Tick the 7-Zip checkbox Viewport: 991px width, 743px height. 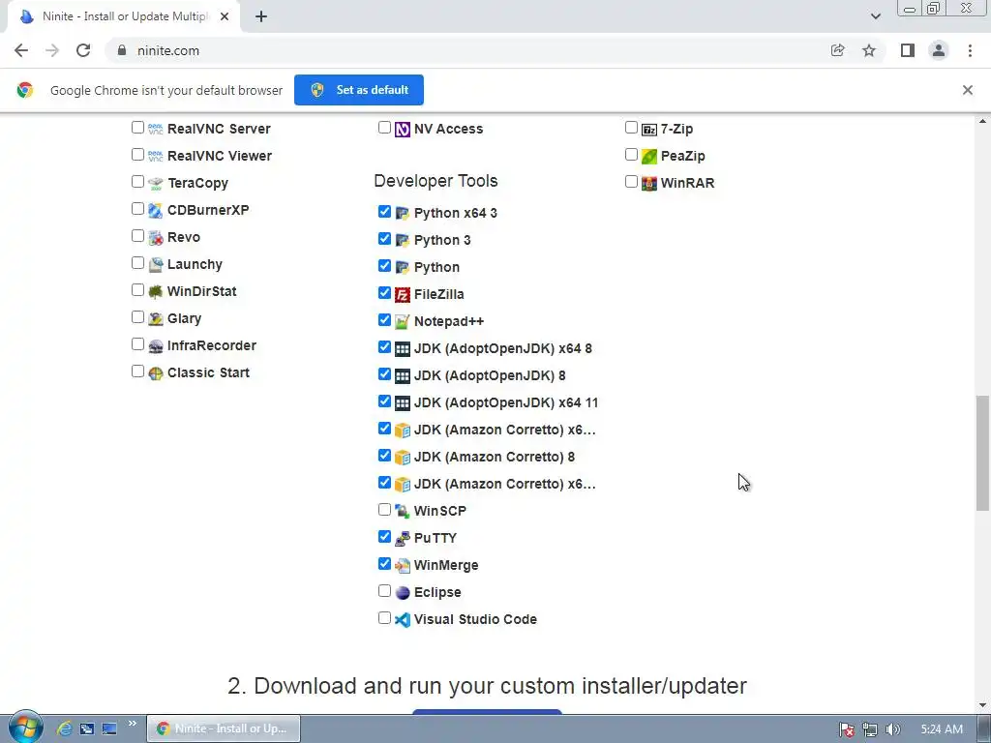click(631, 128)
